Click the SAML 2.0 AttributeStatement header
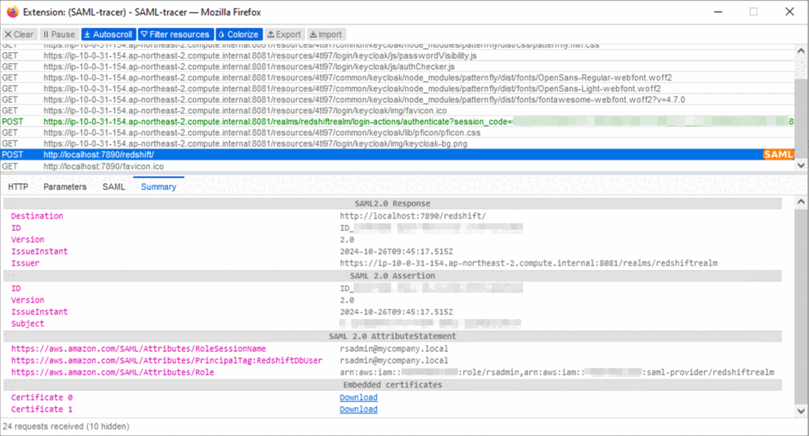 point(392,336)
